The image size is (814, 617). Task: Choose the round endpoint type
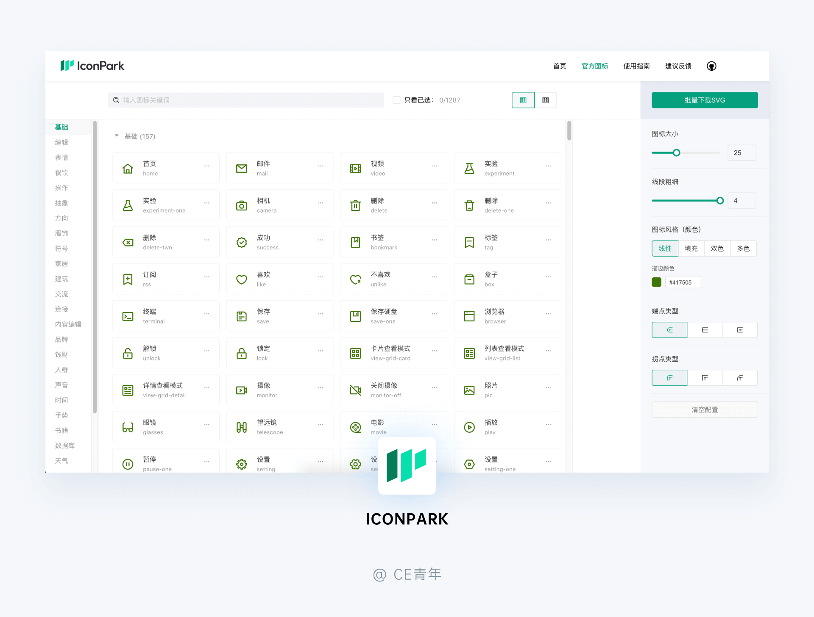point(669,330)
